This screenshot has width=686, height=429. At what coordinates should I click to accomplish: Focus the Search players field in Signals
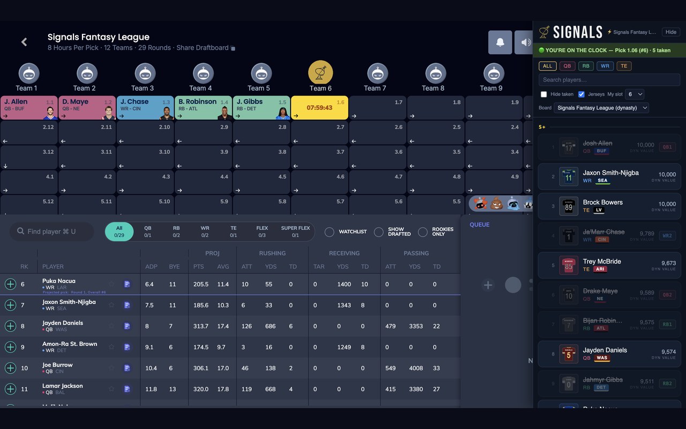609,80
